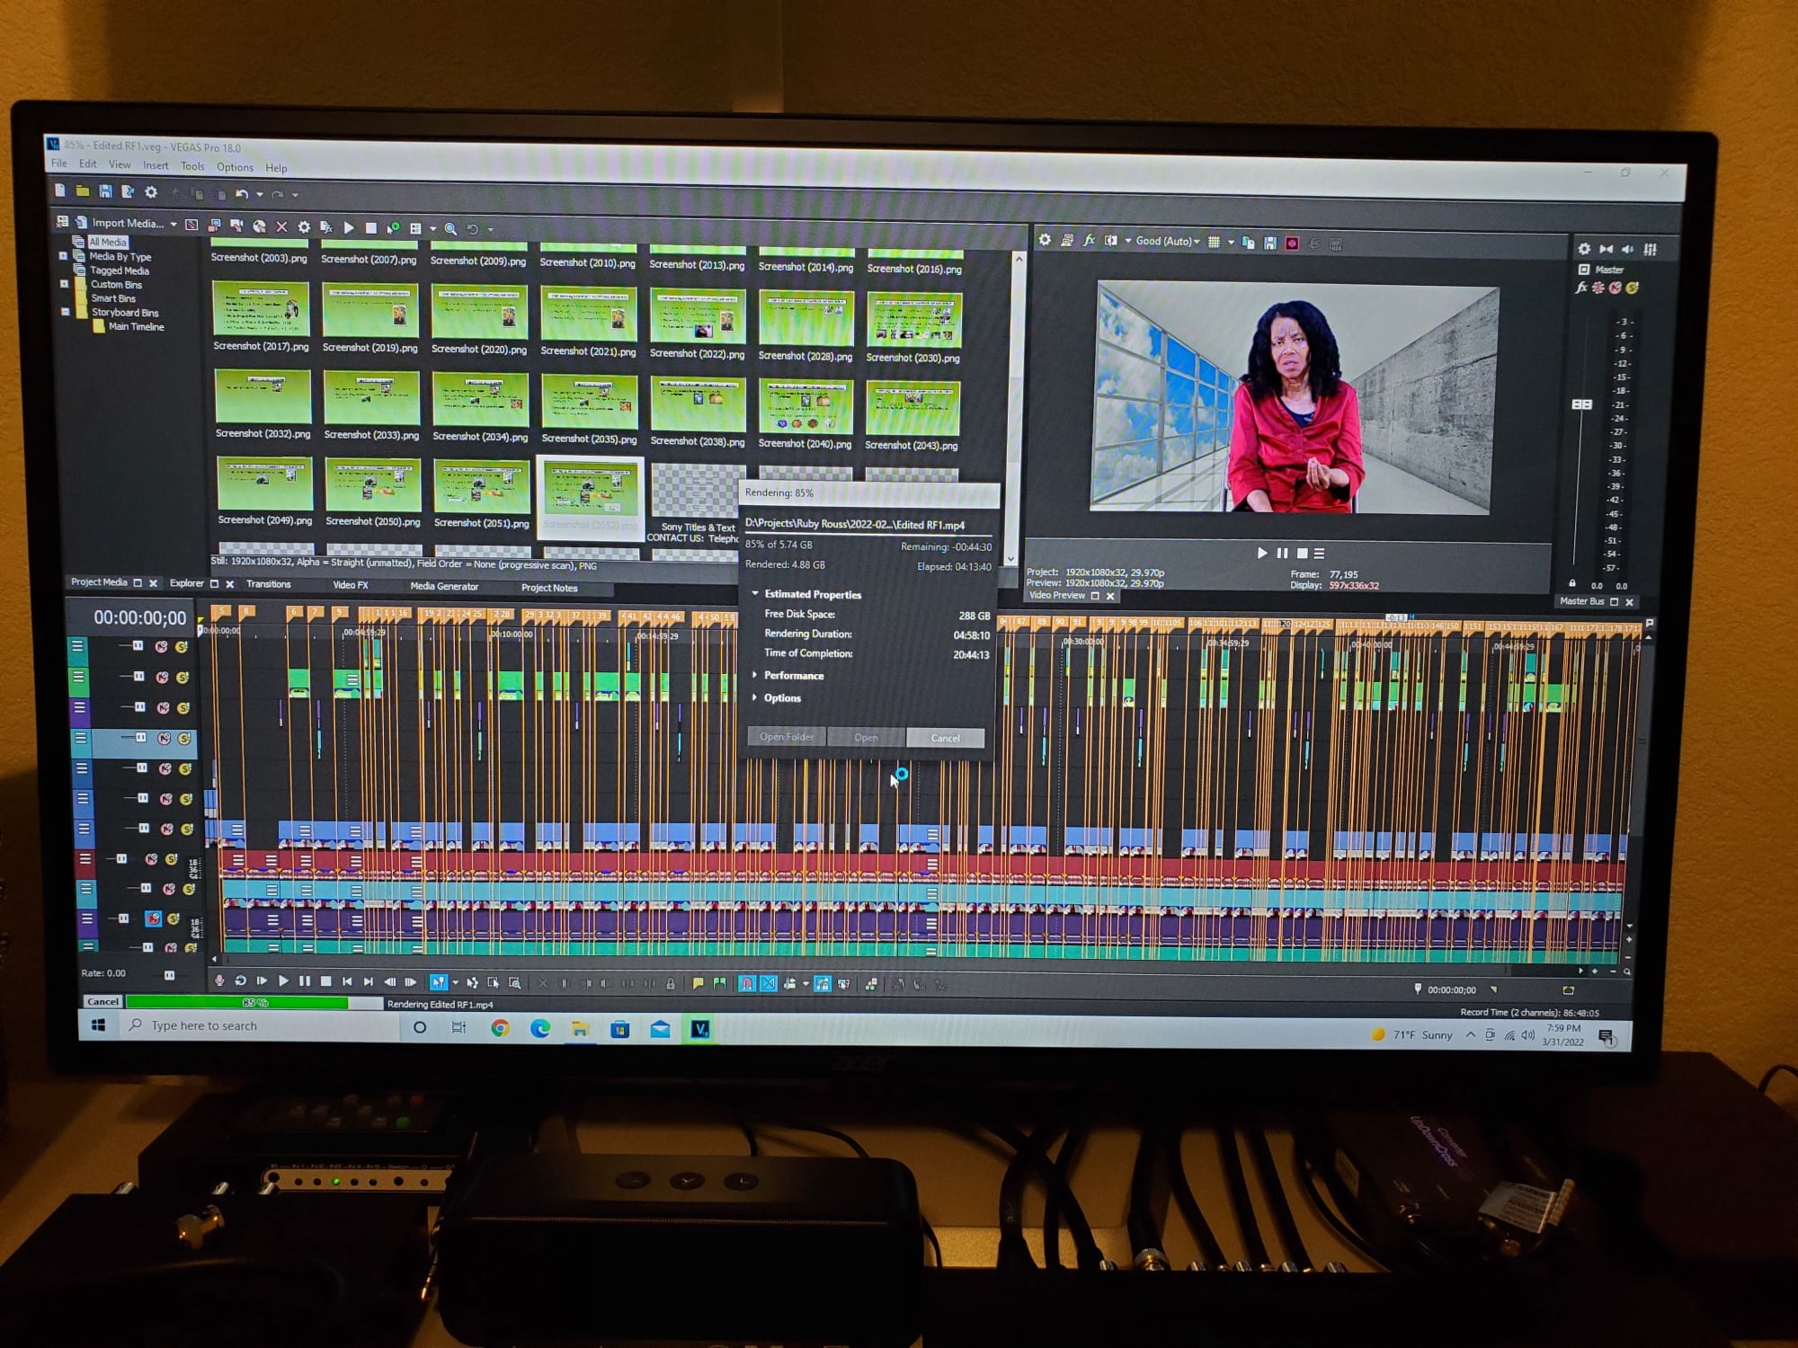Open Video Preview properties gear icon
Image resolution: width=1798 pixels, height=1348 pixels.
click(1045, 240)
